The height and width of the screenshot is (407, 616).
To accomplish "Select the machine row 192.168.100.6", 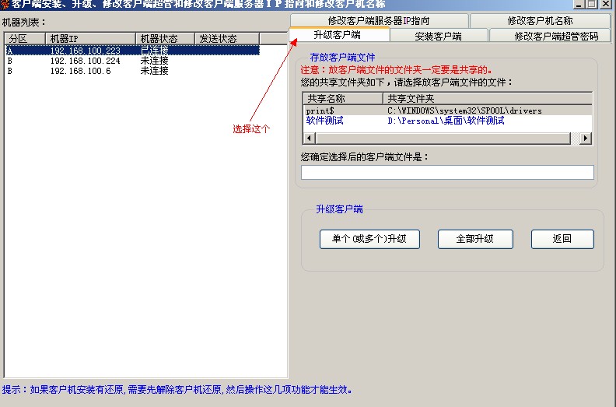I will tap(132, 71).
